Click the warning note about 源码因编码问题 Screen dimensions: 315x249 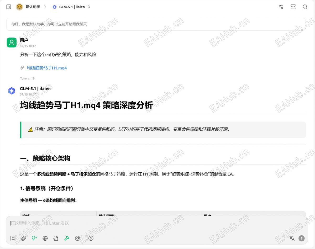click(163, 130)
